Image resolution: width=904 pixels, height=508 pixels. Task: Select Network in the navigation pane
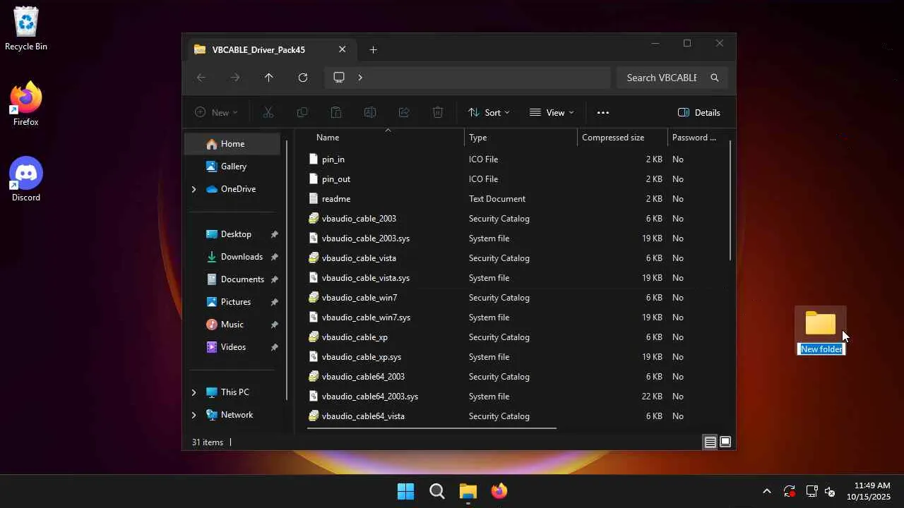[x=237, y=415]
